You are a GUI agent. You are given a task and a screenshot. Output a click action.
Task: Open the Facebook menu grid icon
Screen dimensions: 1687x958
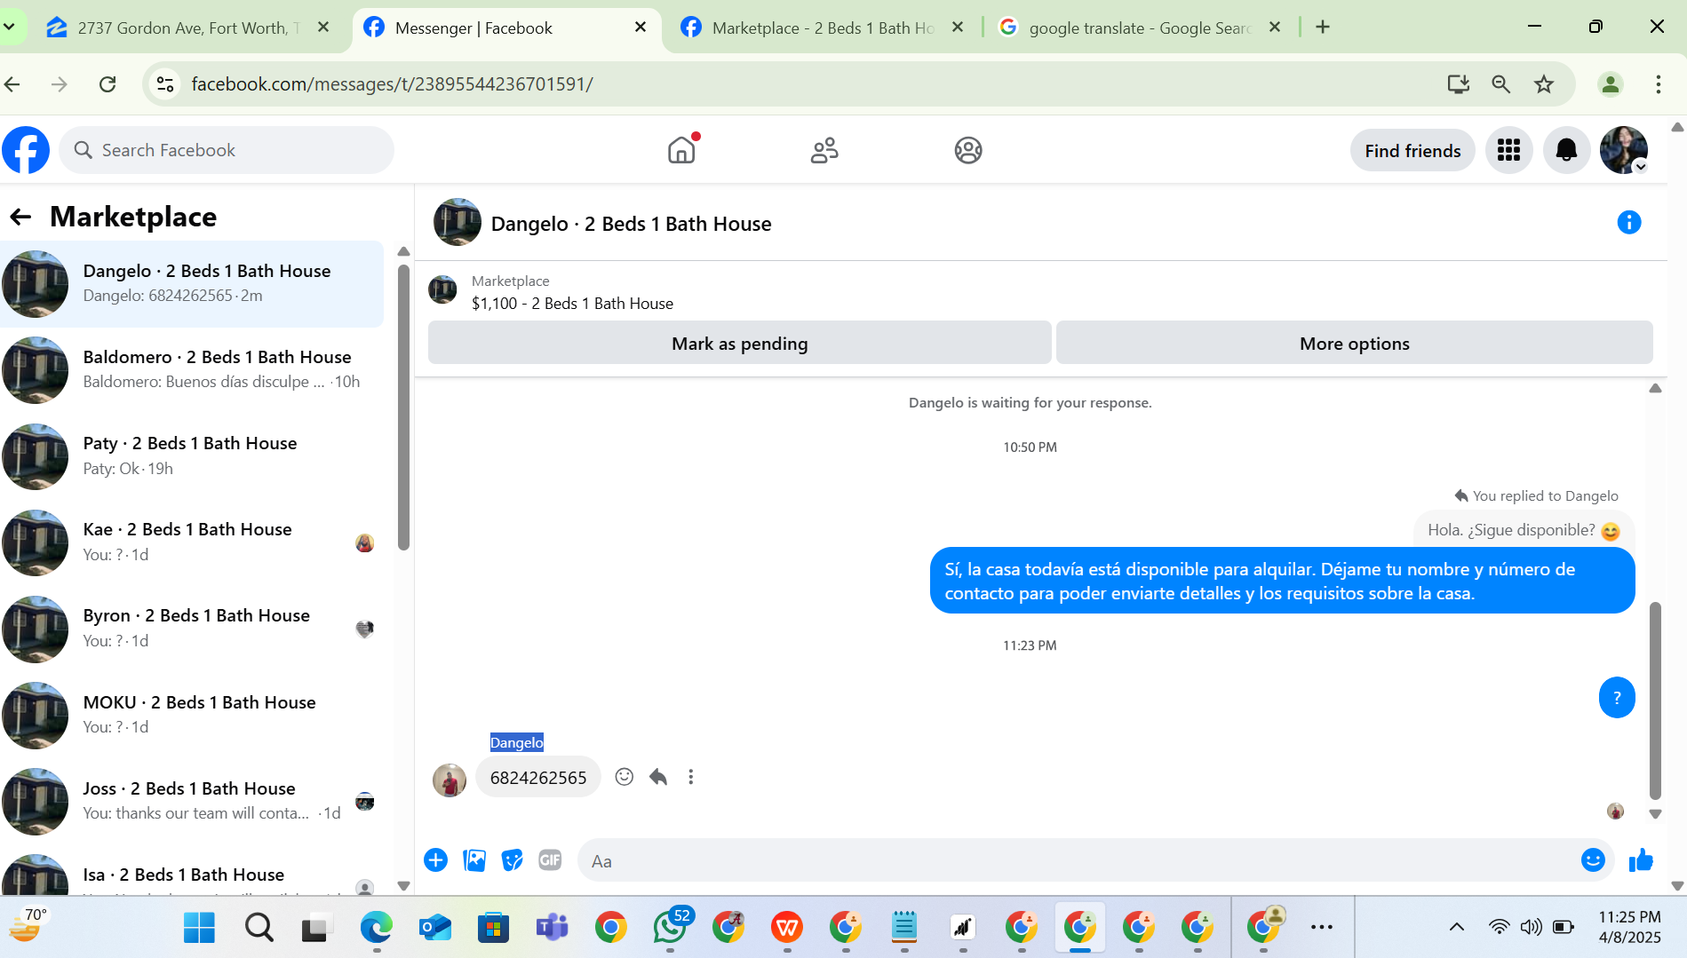(x=1508, y=150)
